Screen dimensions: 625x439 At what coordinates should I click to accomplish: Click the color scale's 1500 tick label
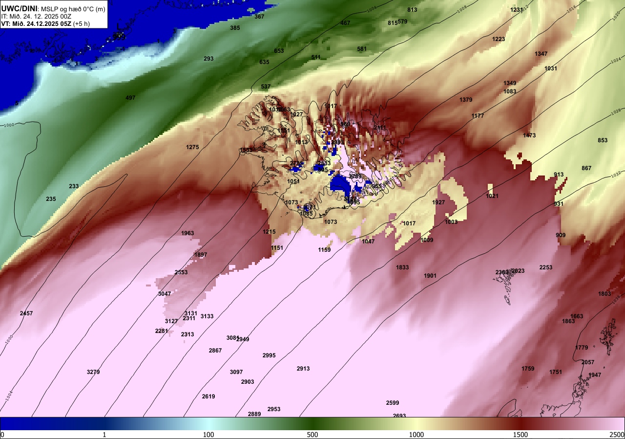pyautogui.click(x=521, y=435)
